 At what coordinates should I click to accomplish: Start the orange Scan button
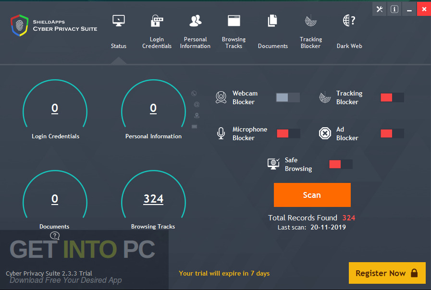(x=312, y=195)
